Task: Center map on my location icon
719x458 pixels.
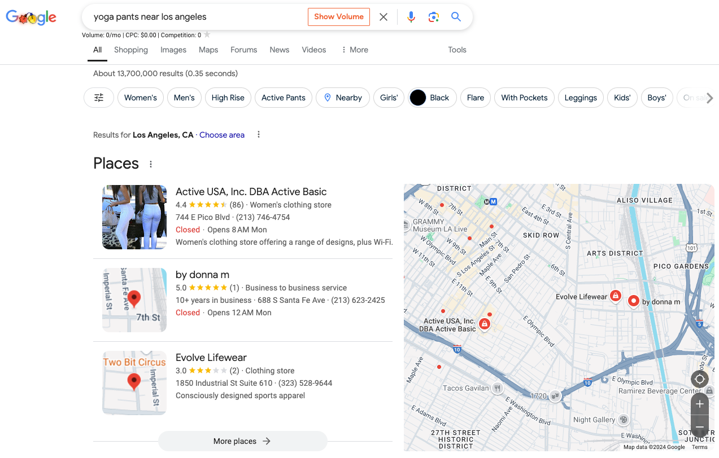Action: (x=700, y=379)
